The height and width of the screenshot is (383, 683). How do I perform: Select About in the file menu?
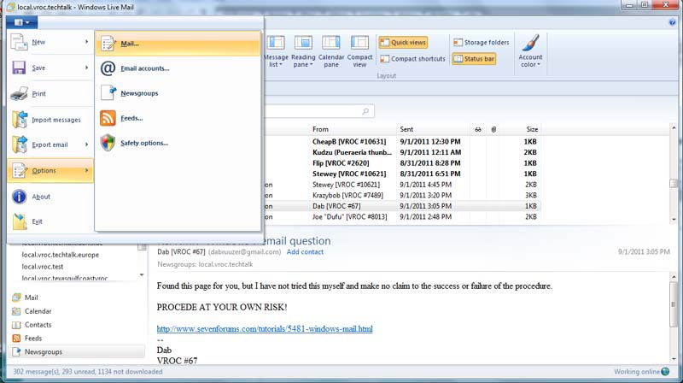pyautogui.click(x=50, y=197)
